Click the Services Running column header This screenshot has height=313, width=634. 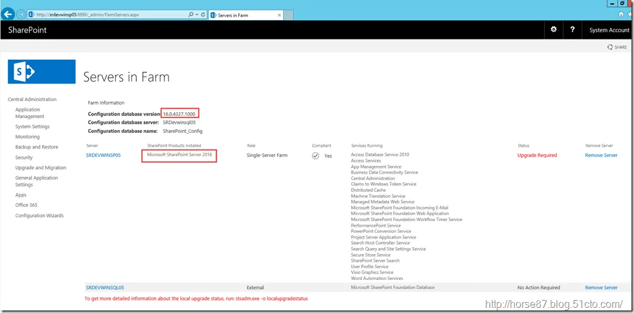367,146
